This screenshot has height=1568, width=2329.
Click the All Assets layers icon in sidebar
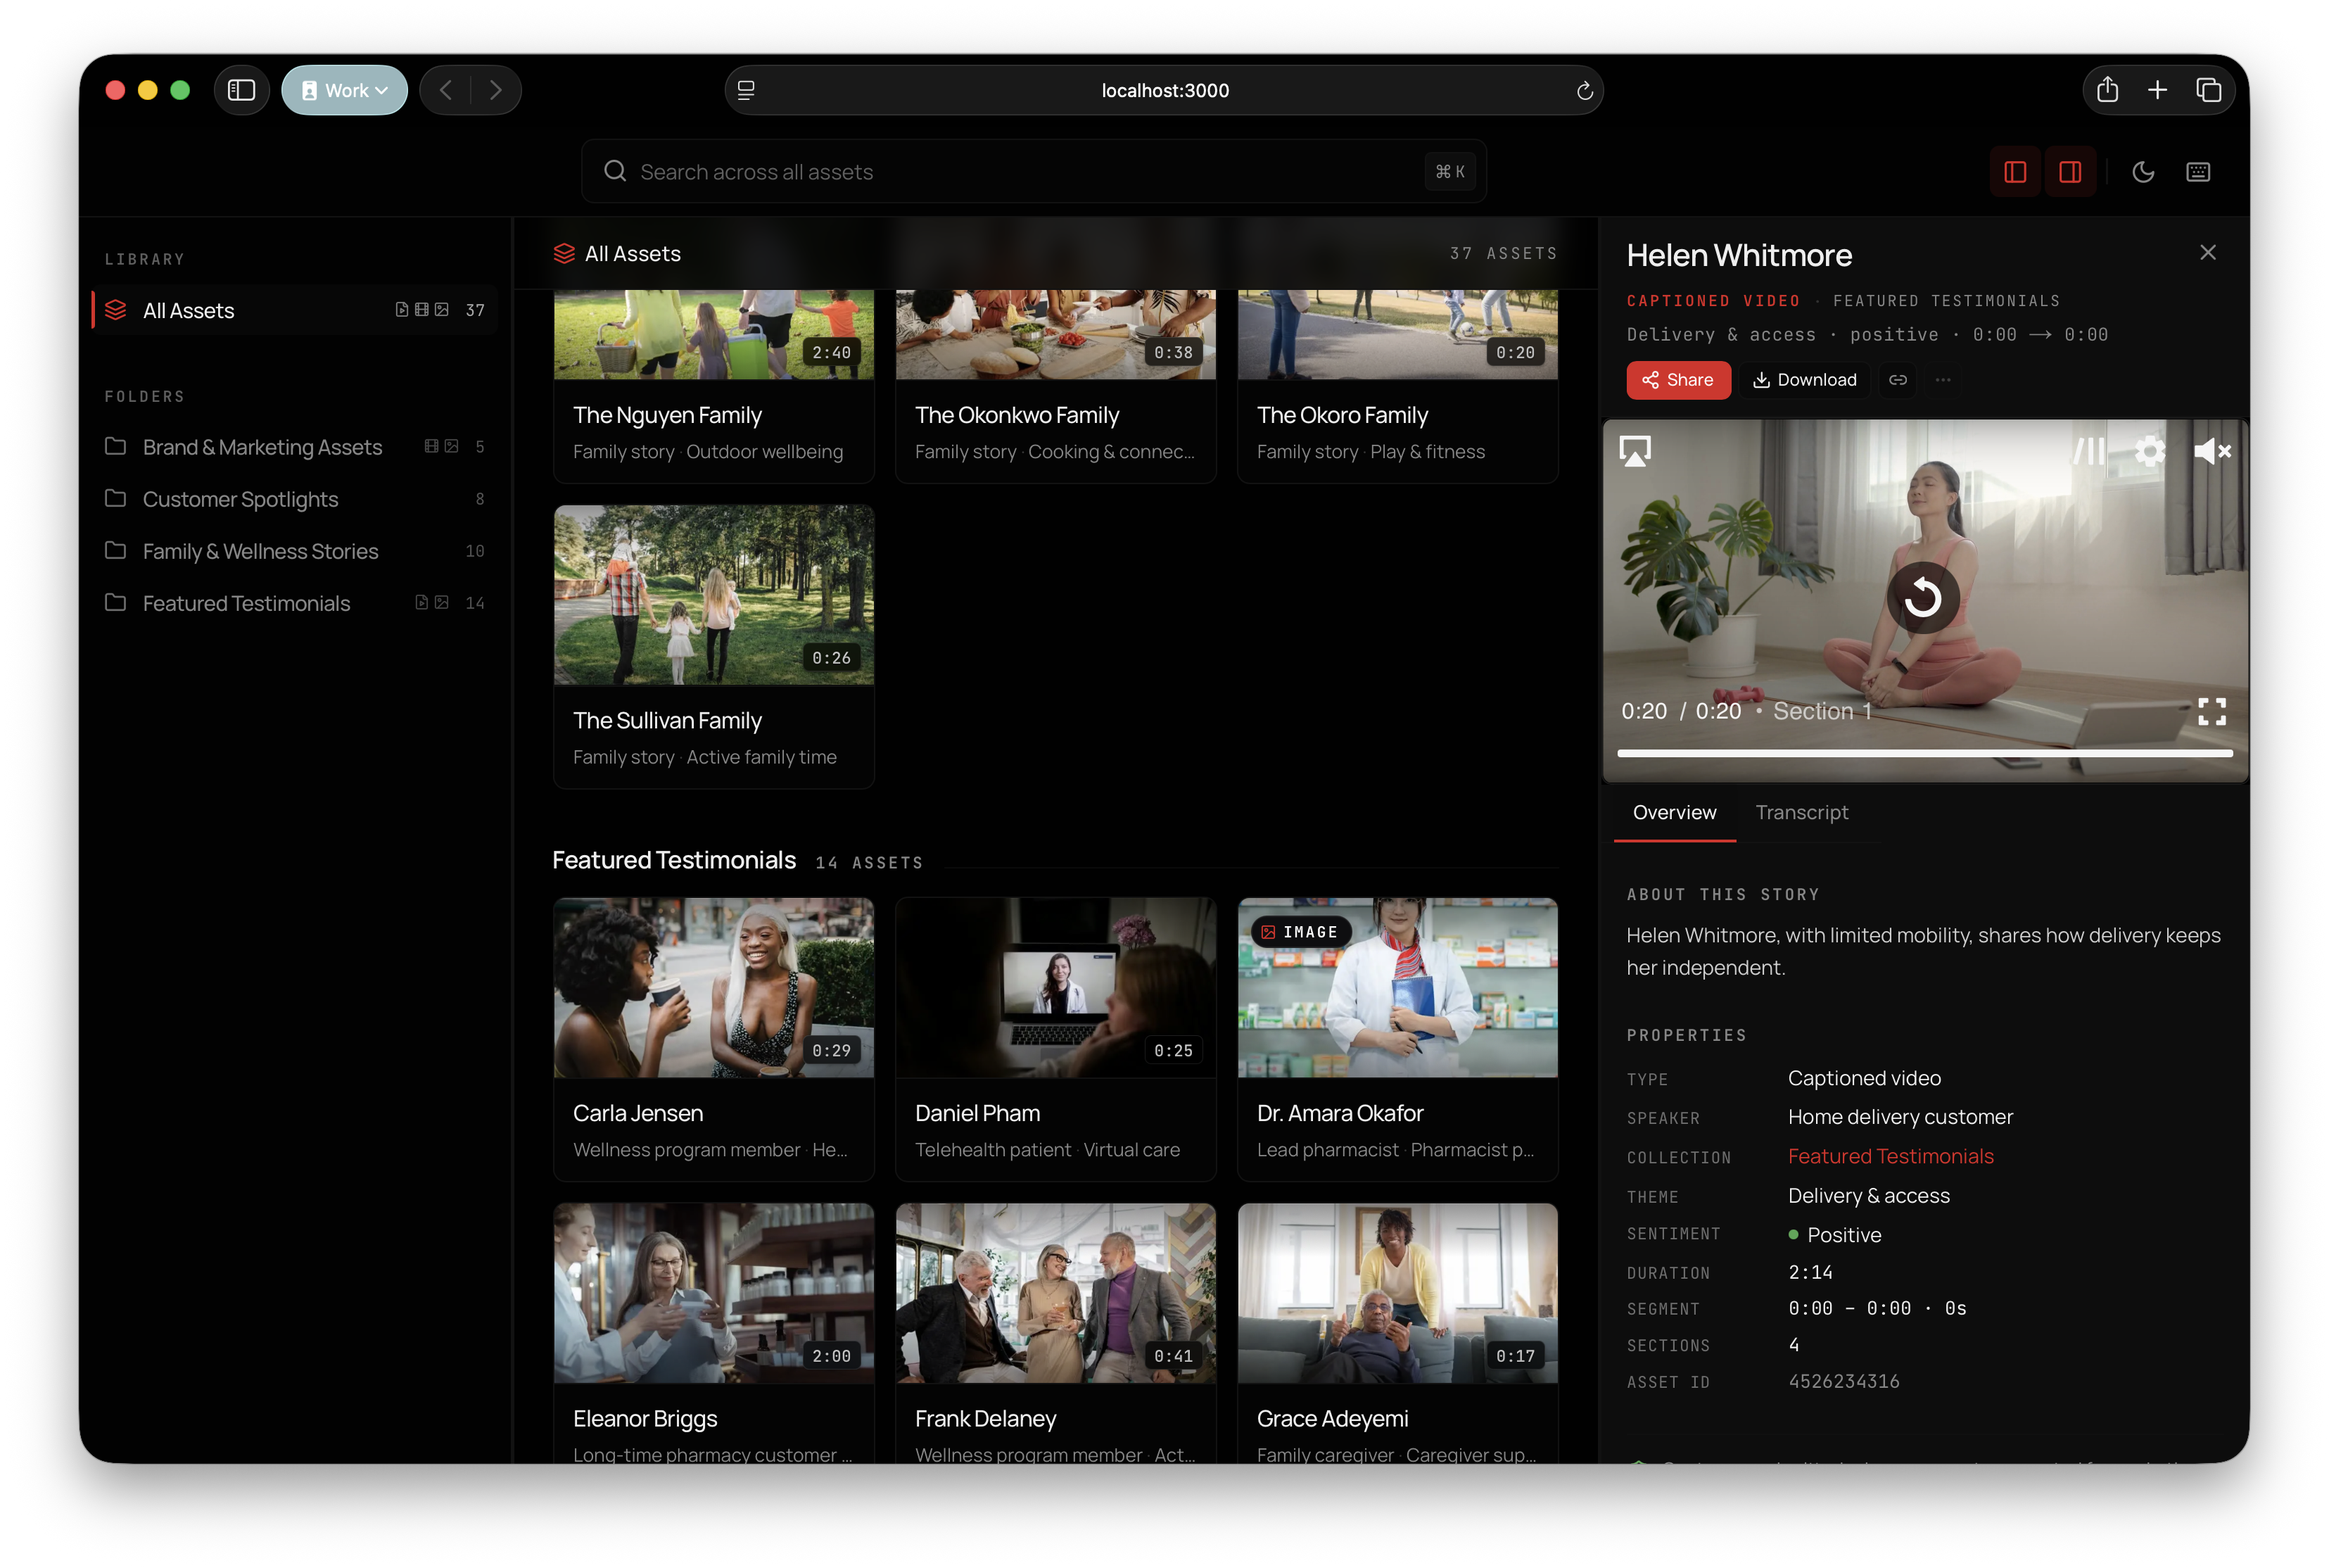pos(116,310)
